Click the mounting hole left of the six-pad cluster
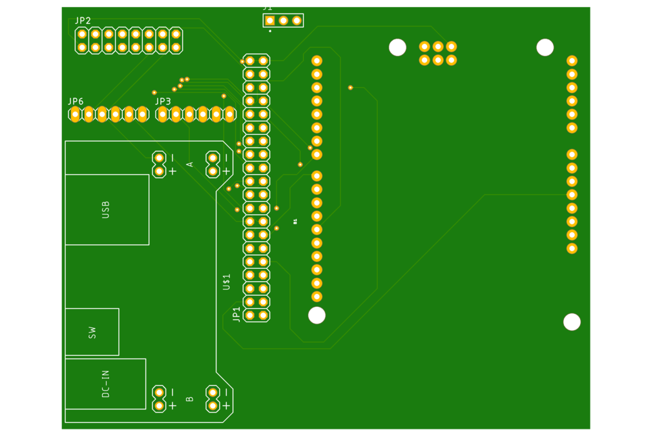Screen dimensions: 646x430 (397, 47)
